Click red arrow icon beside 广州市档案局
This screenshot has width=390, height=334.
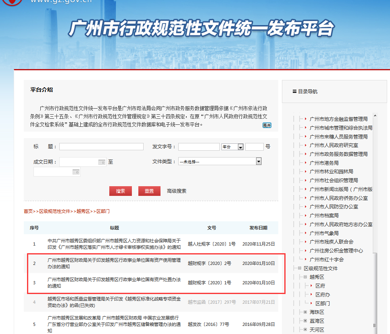click(305, 216)
